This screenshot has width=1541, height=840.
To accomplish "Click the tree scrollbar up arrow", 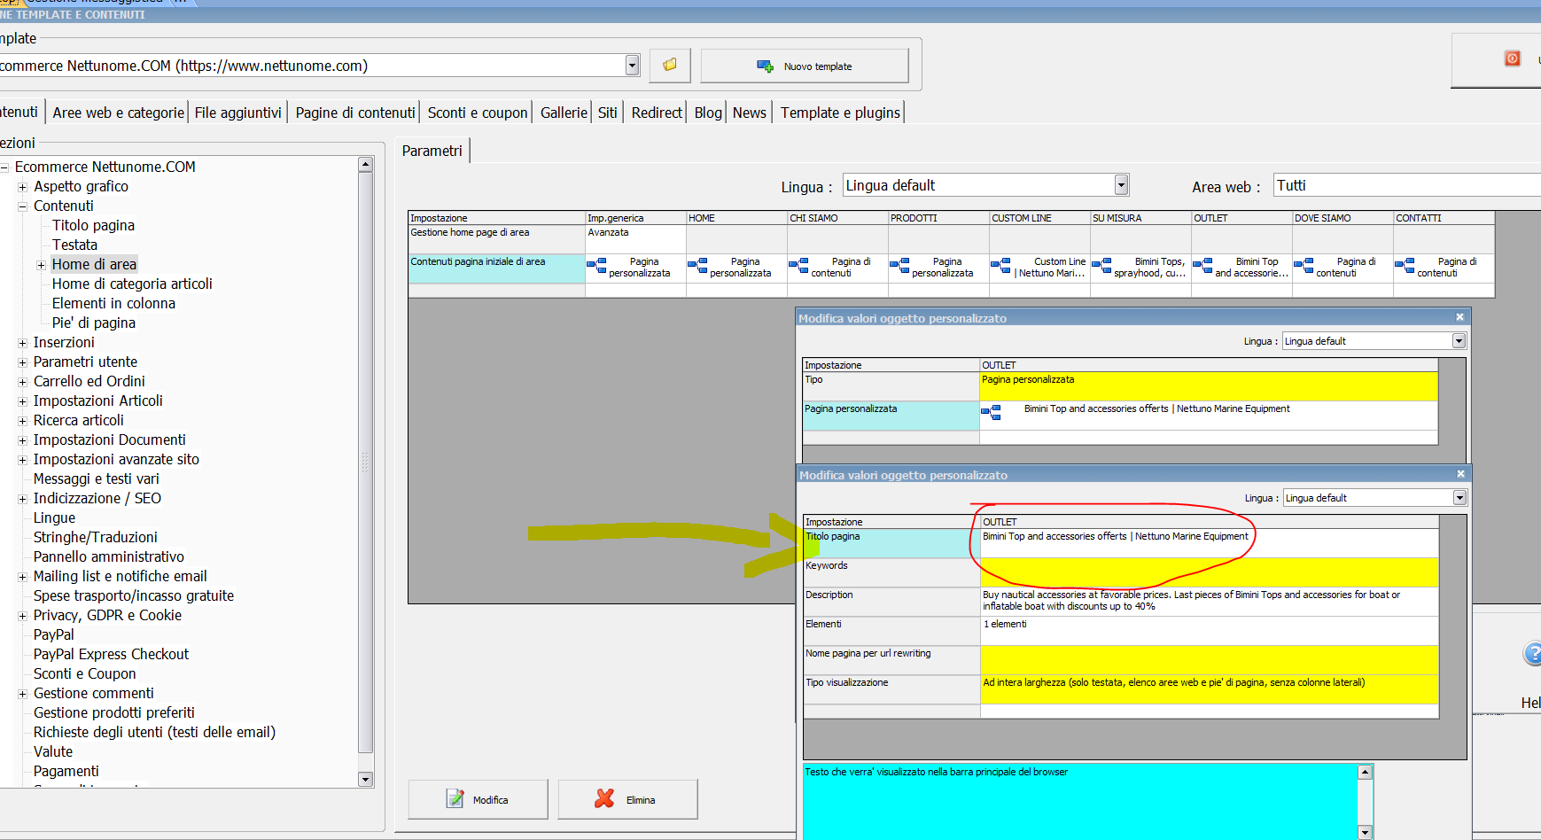I will (x=365, y=165).
